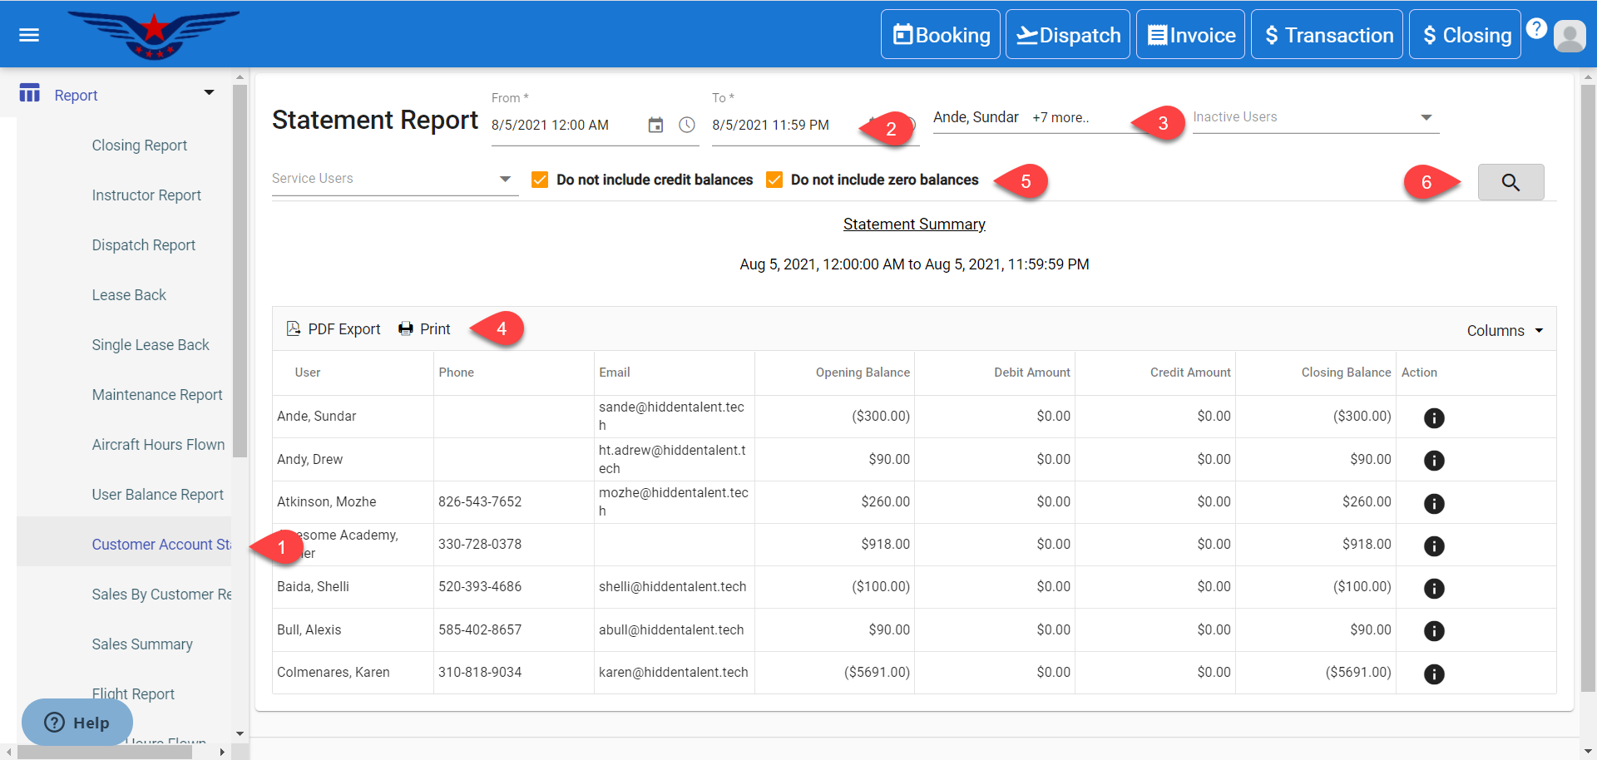This screenshot has height=760, width=1597.
Task: Click the info icon for Colmenares, Karen
Action: click(x=1433, y=674)
